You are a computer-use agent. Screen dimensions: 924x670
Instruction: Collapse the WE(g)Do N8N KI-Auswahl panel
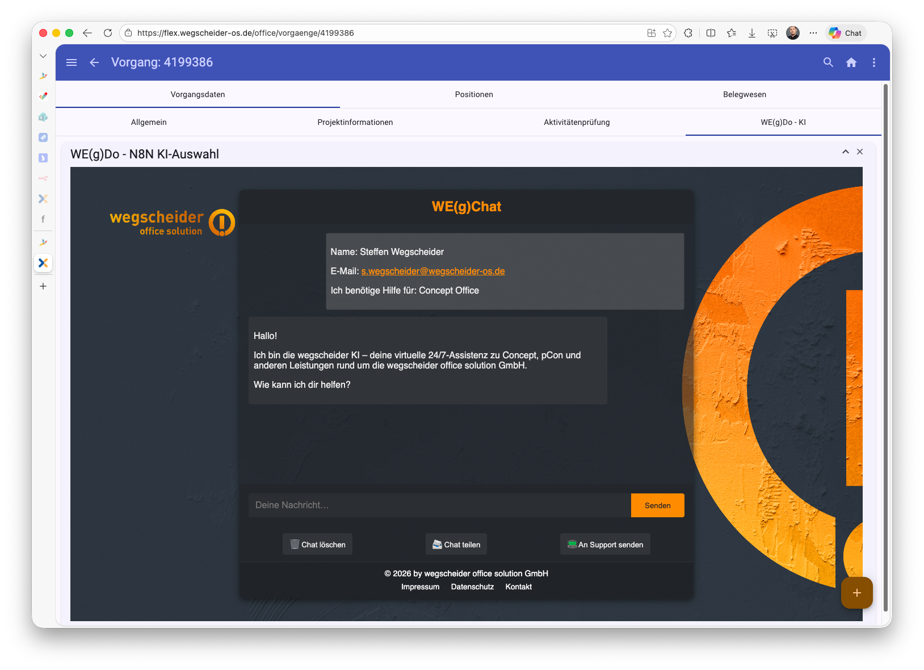tap(845, 152)
